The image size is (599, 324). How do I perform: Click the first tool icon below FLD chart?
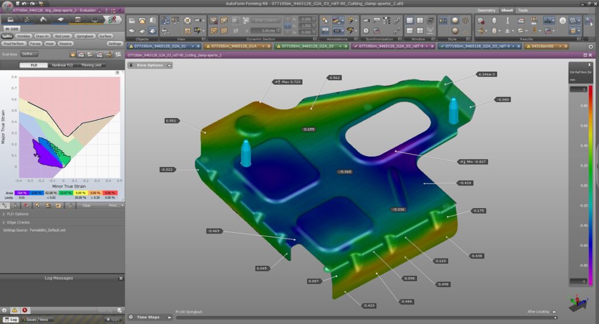(x=5, y=205)
